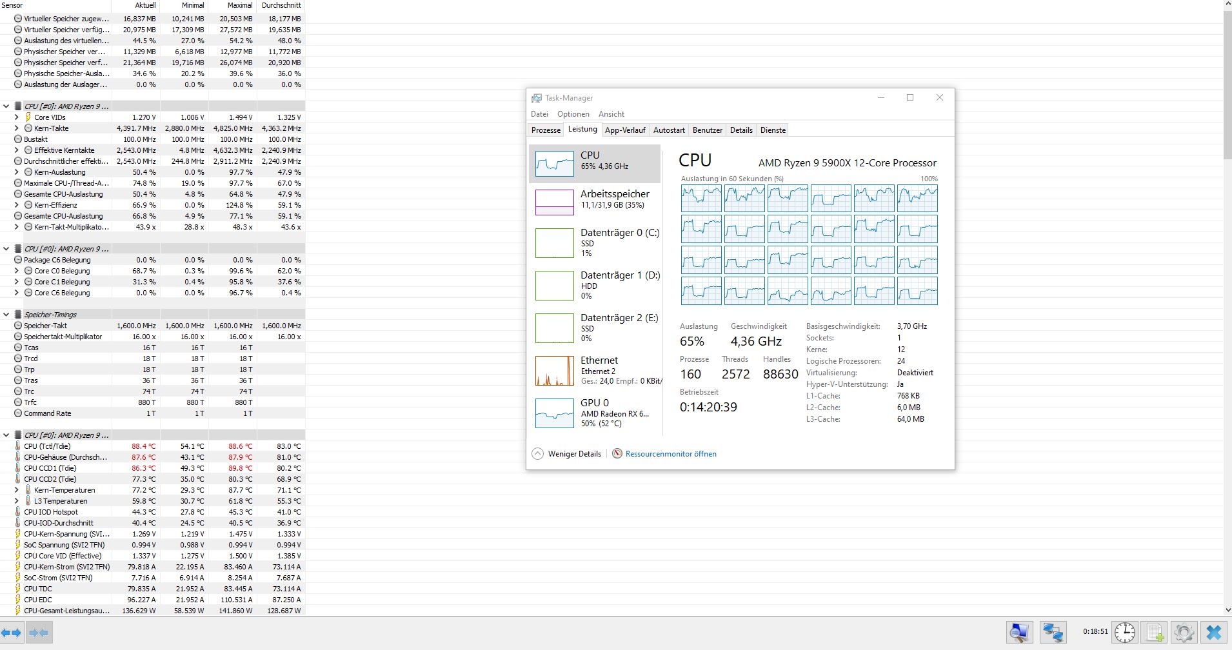The image size is (1232, 650).
Task: Expand Effektive Kerntakte row
Action: [16, 150]
